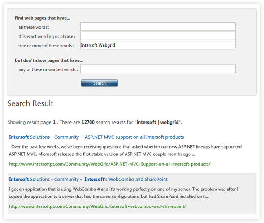Click the "this exact wording or phrase :" label

pos(47,36)
